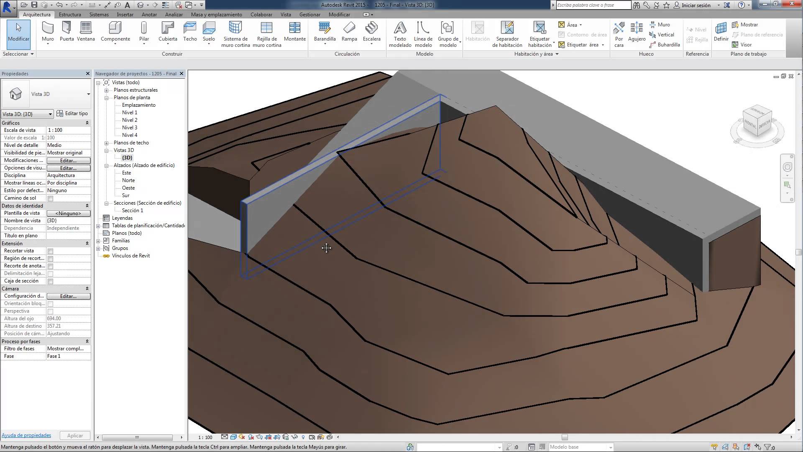This screenshot has height=452, width=803.
Task: Check the Caja de sección option
Action: point(50,281)
